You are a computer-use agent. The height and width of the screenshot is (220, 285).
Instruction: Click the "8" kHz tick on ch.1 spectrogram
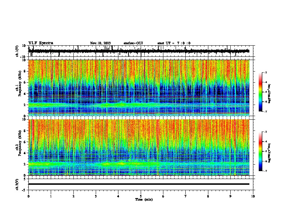tap(25, 71)
